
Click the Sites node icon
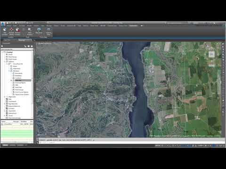point(7,99)
